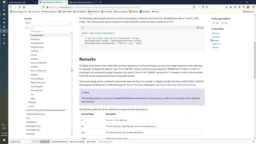Open a new tab with plus icon

[x=100, y=2]
